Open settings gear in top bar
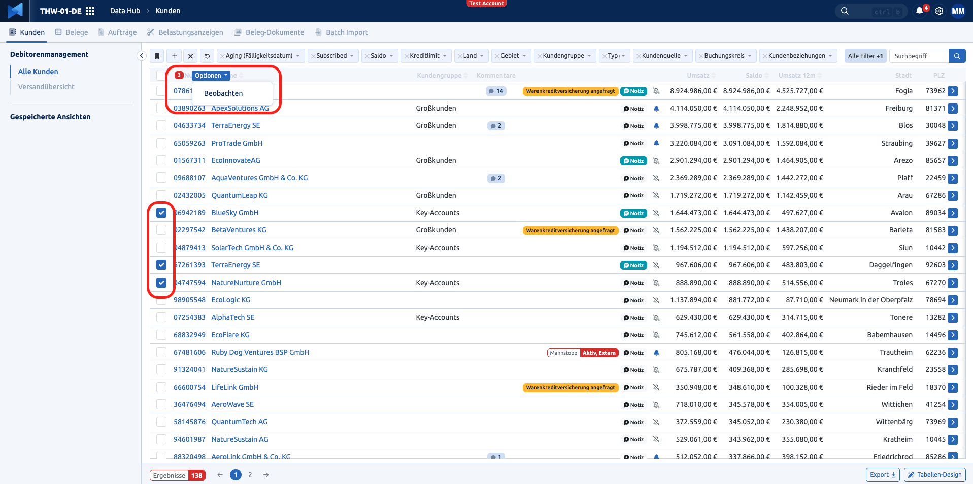This screenshot has width=973, height=484. (939, 11)
